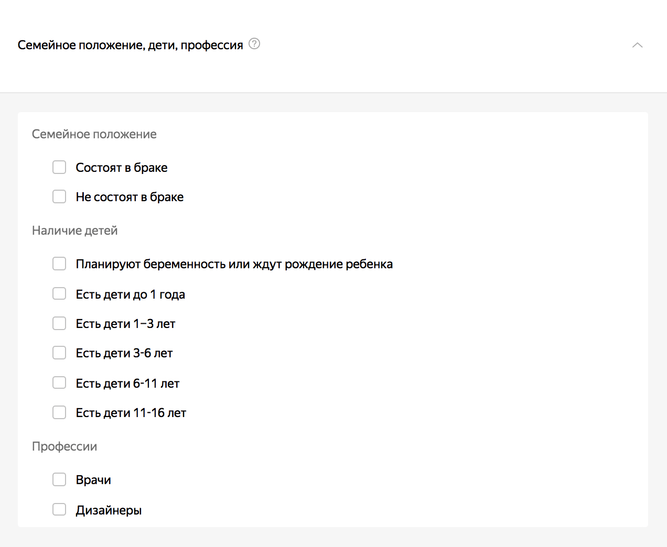Click the 'Не состоят в браке' label text

coord(130,197)
